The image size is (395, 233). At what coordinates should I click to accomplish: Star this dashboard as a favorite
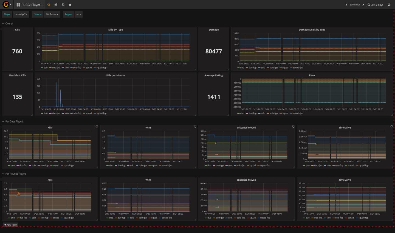tap(49, 5)
